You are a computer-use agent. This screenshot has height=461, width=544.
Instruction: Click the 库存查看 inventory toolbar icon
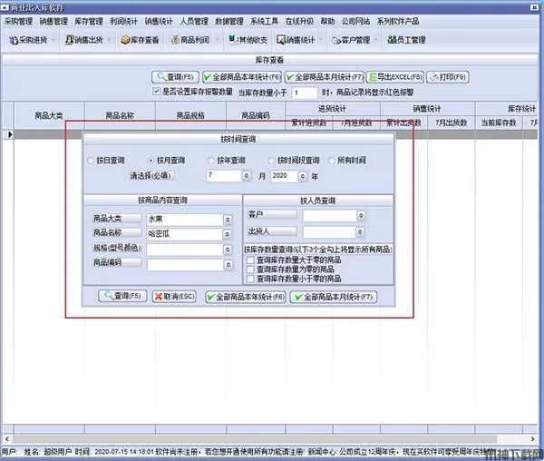[138, 40]
